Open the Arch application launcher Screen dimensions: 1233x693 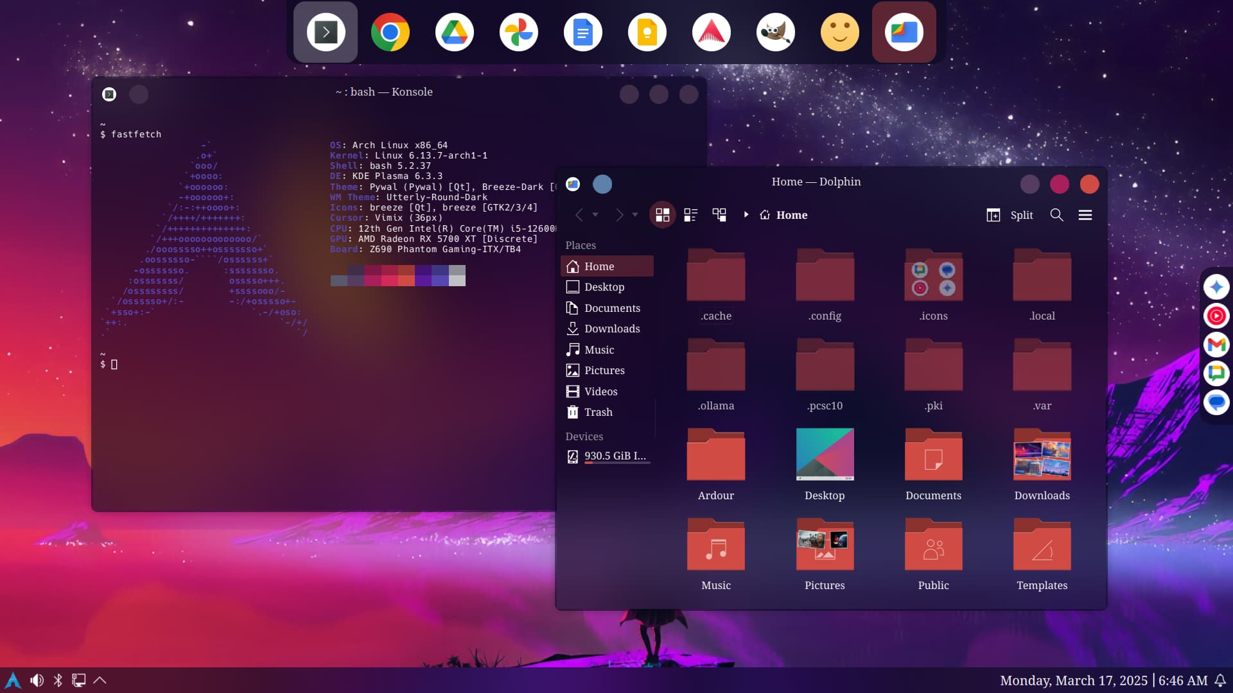tap(13, 680)
